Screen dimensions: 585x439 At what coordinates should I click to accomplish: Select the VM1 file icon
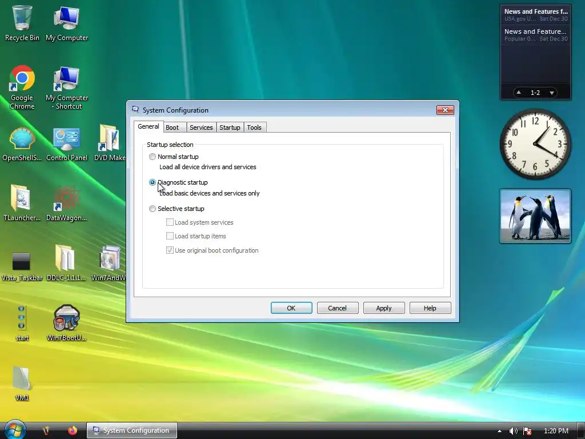click(x=22, y=384)
